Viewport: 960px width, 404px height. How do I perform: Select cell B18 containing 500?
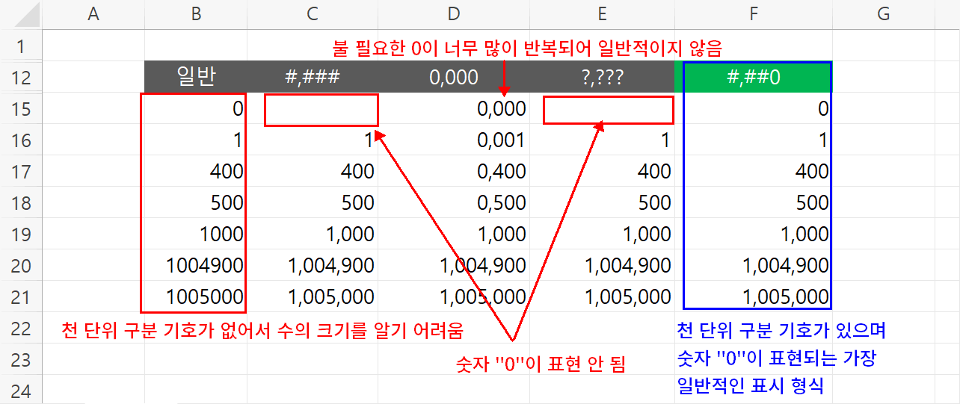pyautogui.click(x=196, y=202)
